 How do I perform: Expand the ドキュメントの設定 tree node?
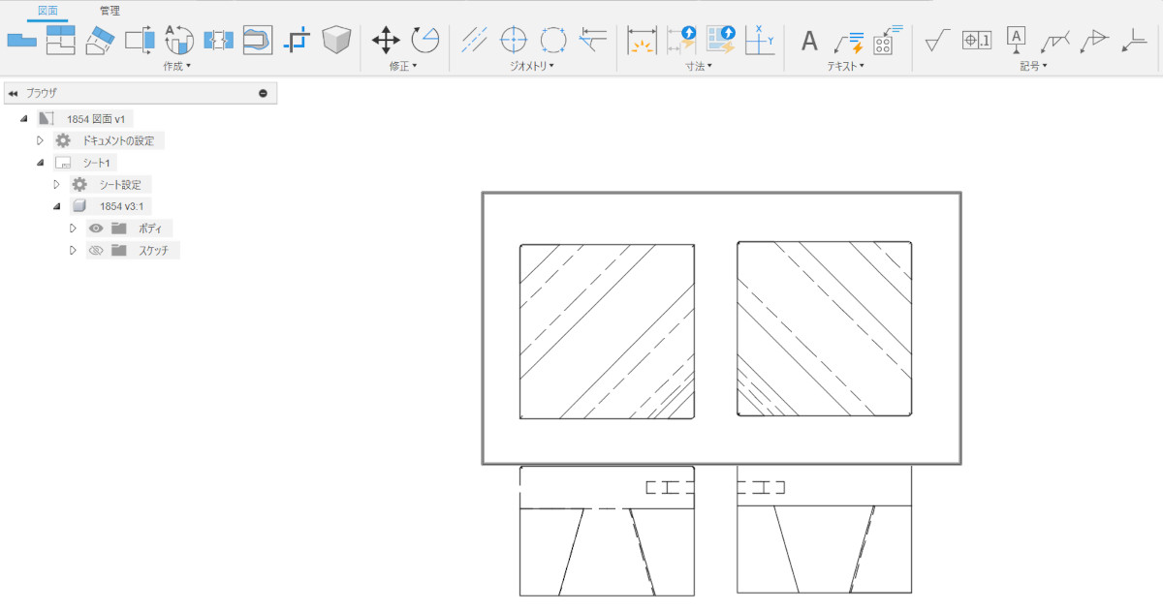tap(41, 140)
